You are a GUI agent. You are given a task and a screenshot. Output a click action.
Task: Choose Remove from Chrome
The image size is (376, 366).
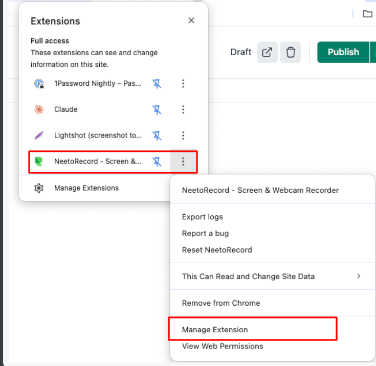[x=221, y=303]
